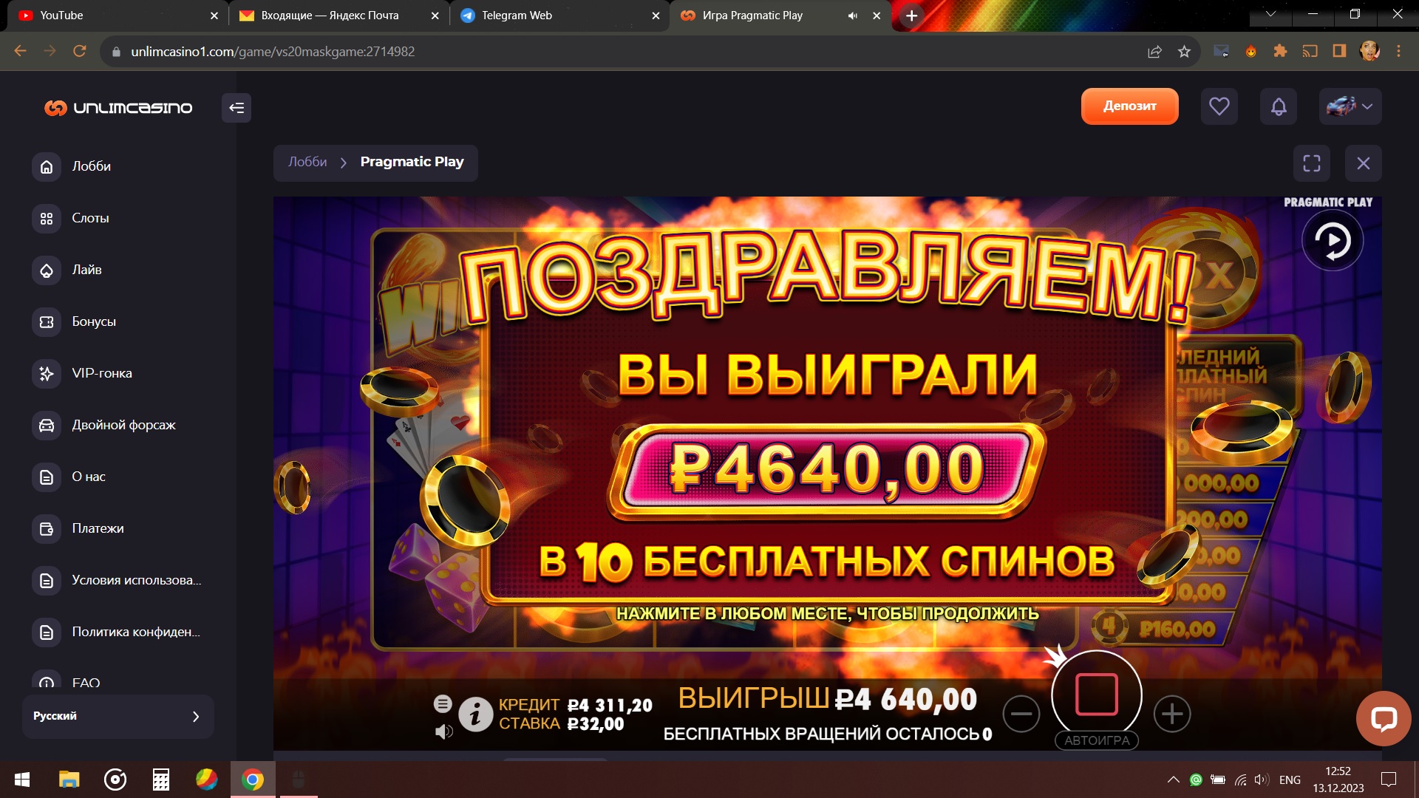Viewport: 1419px width, 798px height.
Task: Mute the game sound speaker icon
Action: pyautogui.click(x=443, y=731)
